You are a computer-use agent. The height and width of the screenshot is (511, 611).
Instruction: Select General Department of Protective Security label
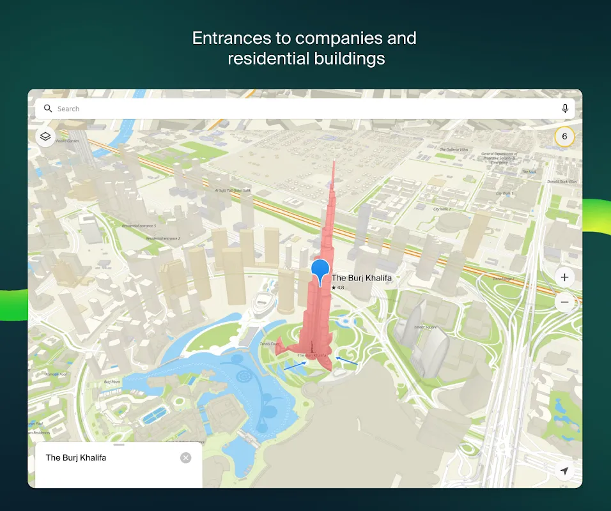pyautogui.click(x=499, y=158)
